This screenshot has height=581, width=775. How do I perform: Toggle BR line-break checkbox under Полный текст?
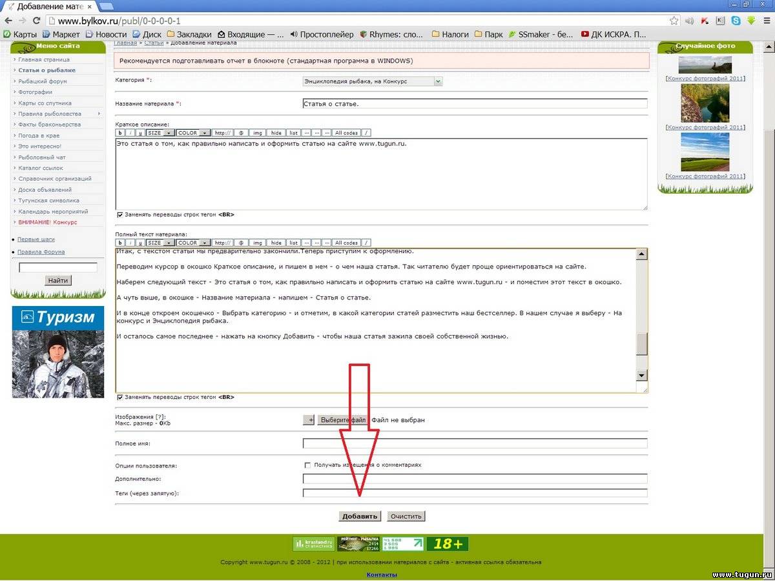pos(120,397)
